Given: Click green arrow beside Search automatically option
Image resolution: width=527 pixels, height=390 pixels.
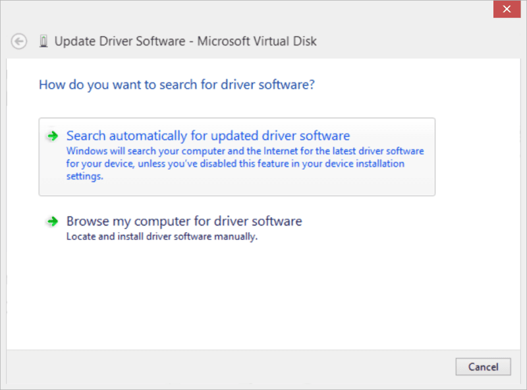Looking at the screenshot, I should pos(53,136).
